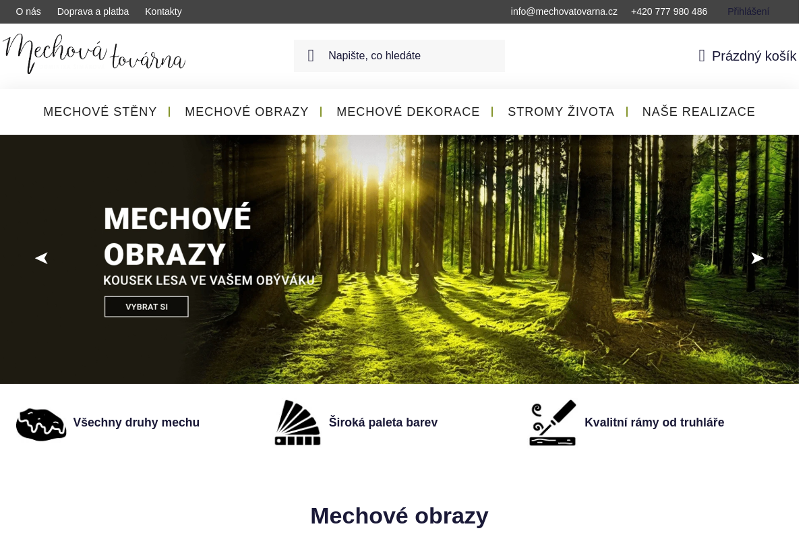The height and width of the screenshot is (539, 809).
Task: Click the moss icon next to Všechny druhy mechu
Action: (41, 423)
